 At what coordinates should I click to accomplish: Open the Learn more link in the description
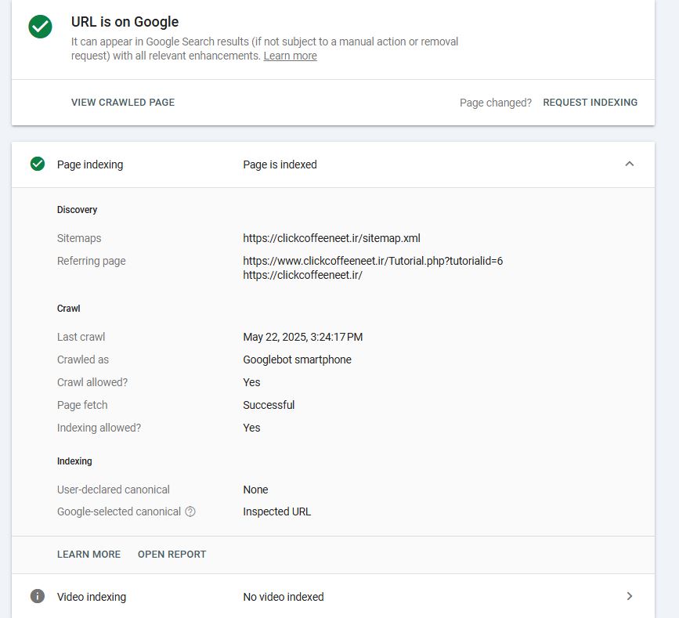(290, 56)
